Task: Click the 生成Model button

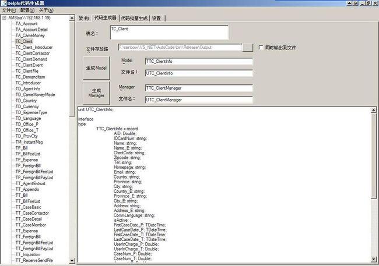Action: point(97,68)
